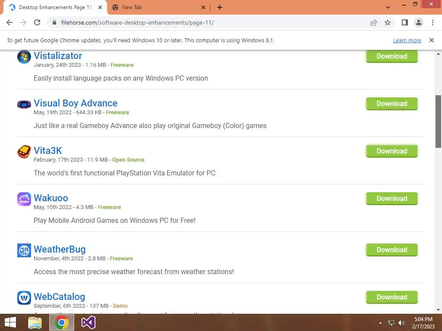This screenshot has height=331, width=442.
Task: Open the WebCatalog title link
Action: click(x=59, y=297)
